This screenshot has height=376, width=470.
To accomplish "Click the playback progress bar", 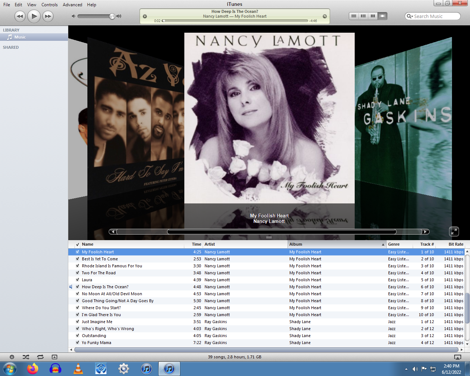I will [x=235, y=21].
